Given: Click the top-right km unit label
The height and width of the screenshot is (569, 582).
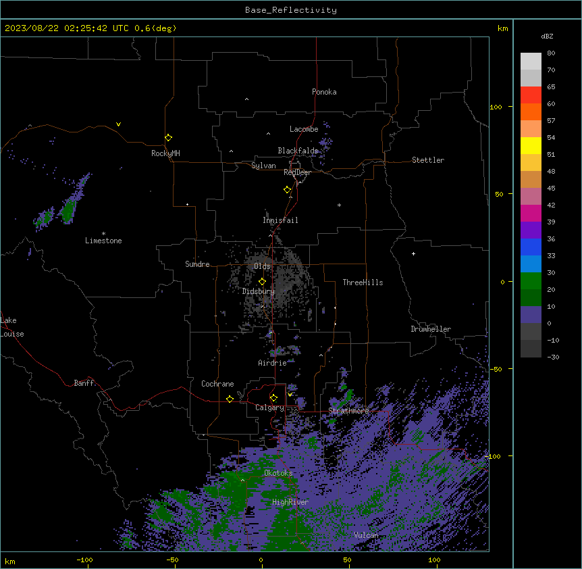Looking at the screenshot, I should point(503,28).
